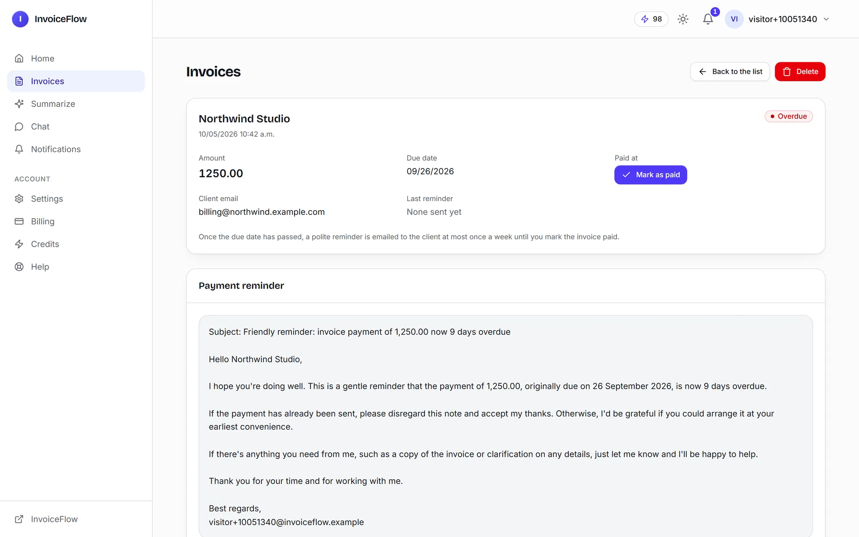
Task: Click the 98 credits badge
Action: (x=651, y=19)
